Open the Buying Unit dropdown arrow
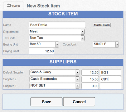126x112 pixels. tap(57, 45)
